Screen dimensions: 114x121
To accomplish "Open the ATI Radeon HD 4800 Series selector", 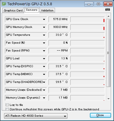I will point(36,116).
